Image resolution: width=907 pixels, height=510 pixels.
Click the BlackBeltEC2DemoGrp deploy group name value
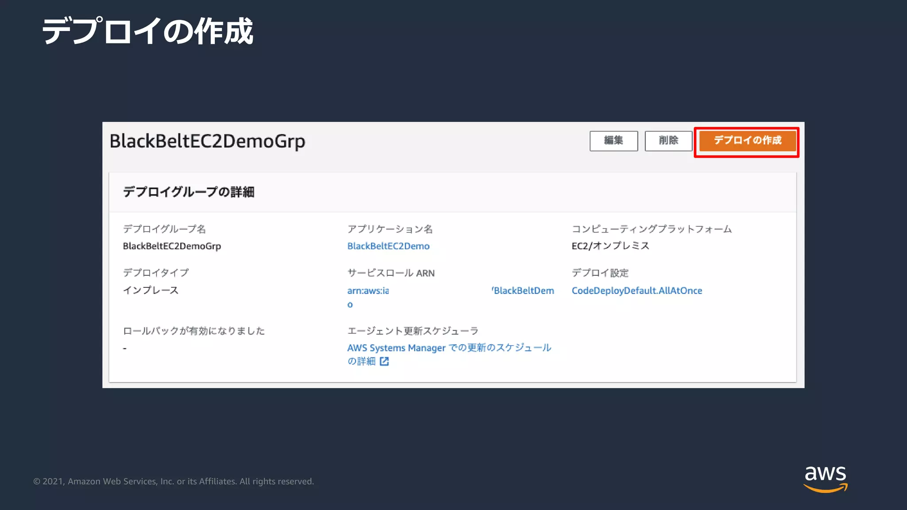(172, 246)
